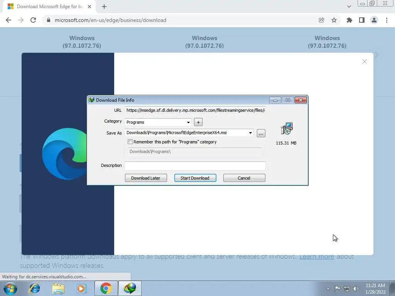Switch to Internet Download Manager in taskbar
This screenshot has height=296, width=395.
pyautogui.click(x=130, y=289)
